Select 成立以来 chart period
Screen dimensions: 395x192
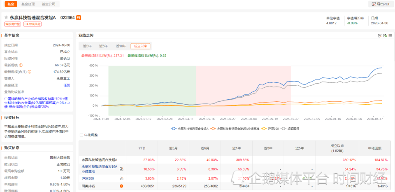click(140, 46)
